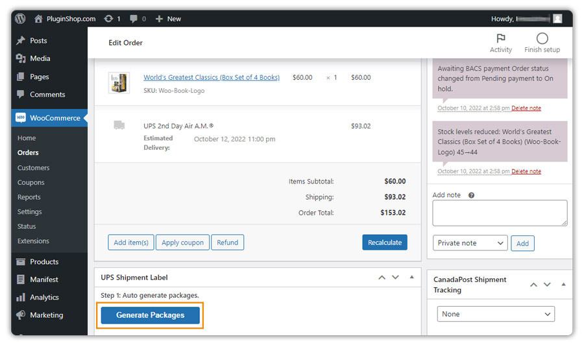Open the Activity flag icon
Viewport: 584px width, 345px height.
(500, 39)
